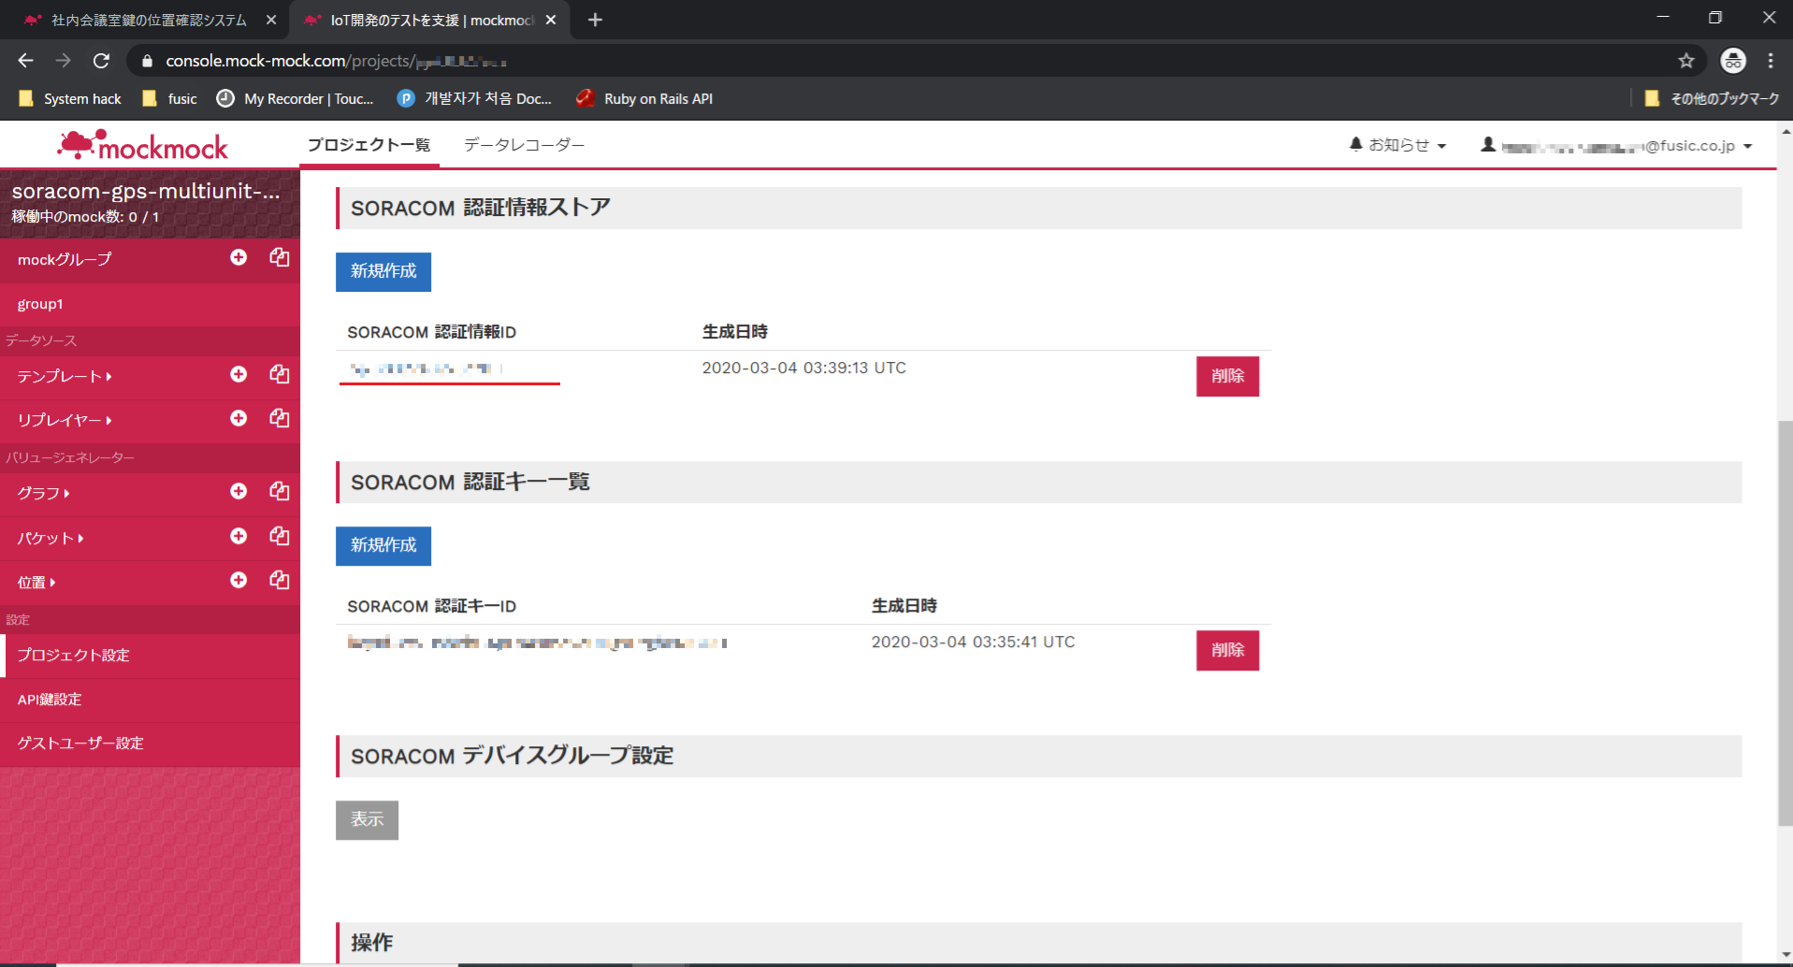Click the copy icon in バケット row
This screenshot has width=1793, height=967.
(279, 536)
